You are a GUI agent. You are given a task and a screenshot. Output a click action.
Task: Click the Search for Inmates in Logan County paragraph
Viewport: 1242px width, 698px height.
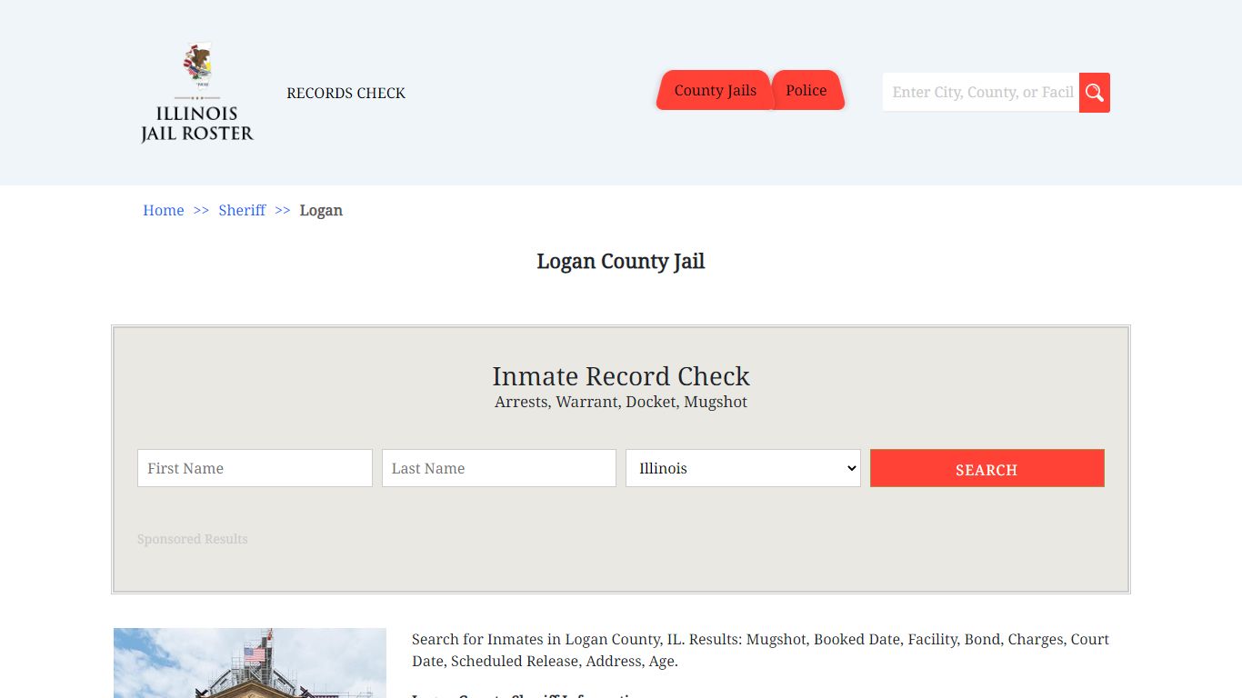(760, 650)
